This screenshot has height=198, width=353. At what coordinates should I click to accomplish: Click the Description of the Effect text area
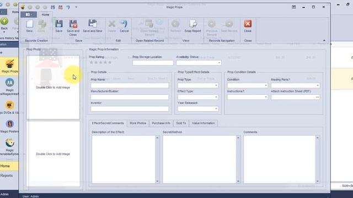click(124, 159)
